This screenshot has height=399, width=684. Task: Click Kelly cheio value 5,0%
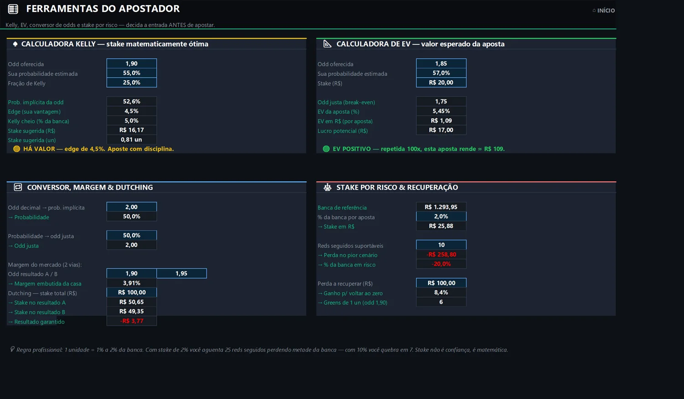tap(132, 121)
